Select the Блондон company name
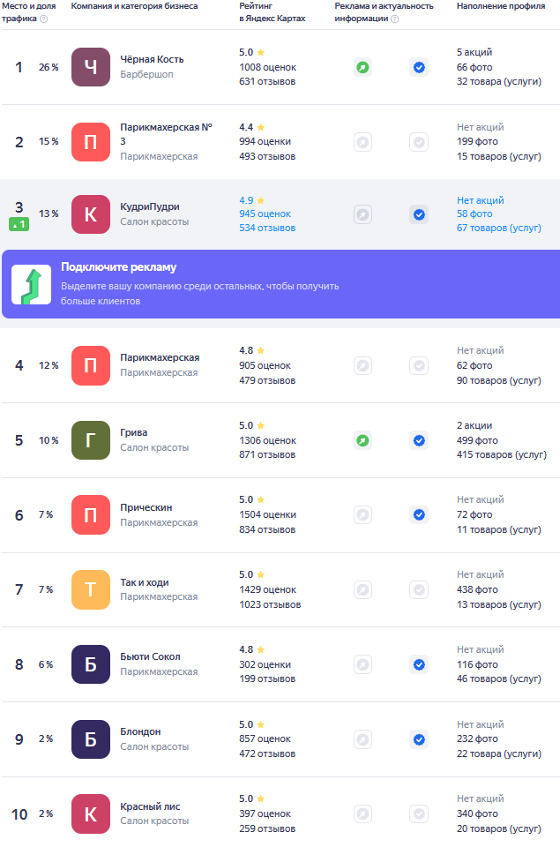The height and width of the screenshot is (847, 560). tap(140, 731)
